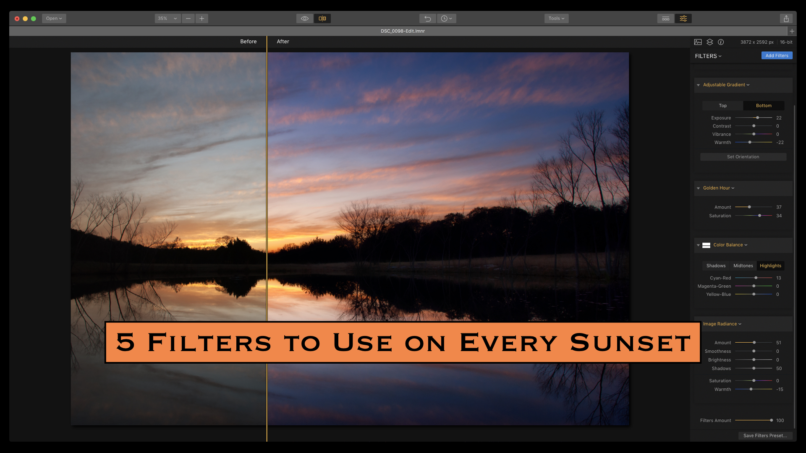This screenshot has width=806, height=453.
Task: Click the zoom in plus button
Action: (x=202, y=18)
